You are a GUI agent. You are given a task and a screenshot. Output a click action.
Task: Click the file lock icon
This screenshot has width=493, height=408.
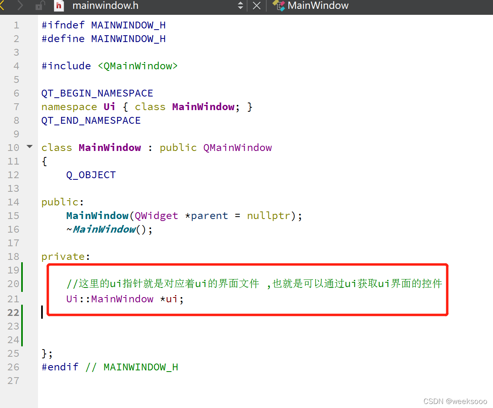(x=40, y=6)
